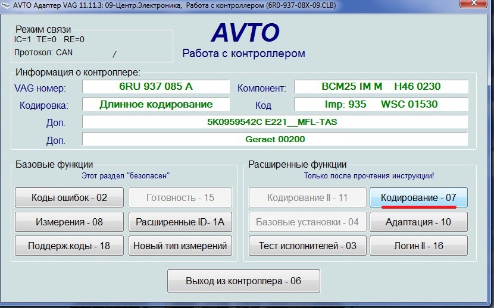Image resolution: width=494 pixels, height=308 pixels.
Task: Click the disabled Базовые установки - 04 button
Action: [x=307, y=222]
